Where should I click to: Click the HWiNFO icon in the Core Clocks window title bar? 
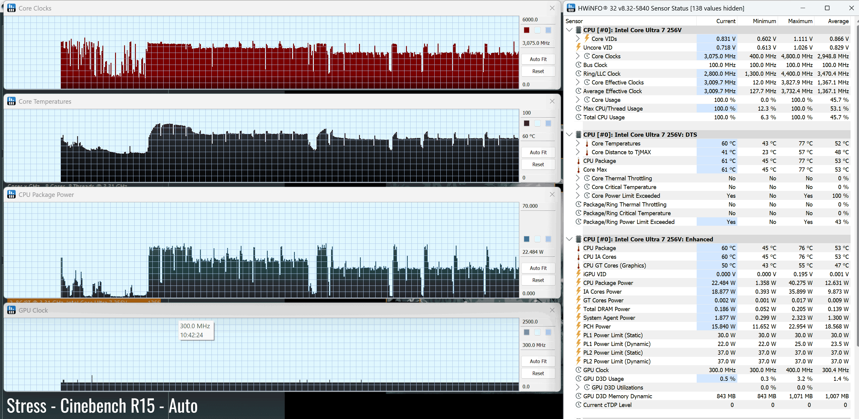point(11,8)
